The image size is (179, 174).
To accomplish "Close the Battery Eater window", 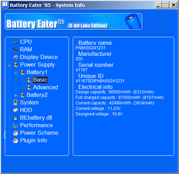I will point(173,5).
